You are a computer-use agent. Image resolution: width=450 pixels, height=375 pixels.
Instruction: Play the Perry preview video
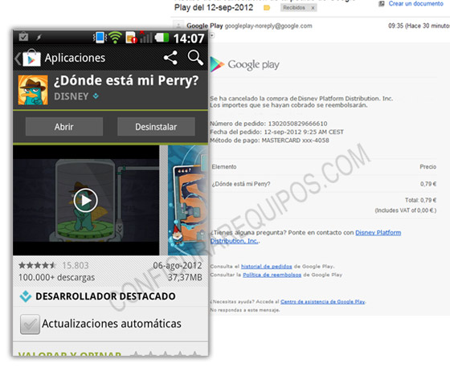(85, 201)
